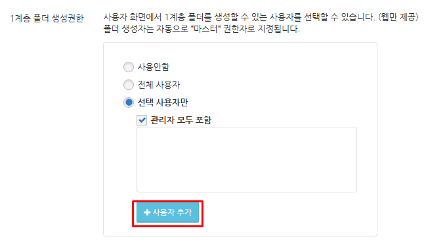Click the blue checkmark of 관리자 모두 포함
The height and width of the screenshot is (245, 424).
pyautogui.click(x=142, y=120)
